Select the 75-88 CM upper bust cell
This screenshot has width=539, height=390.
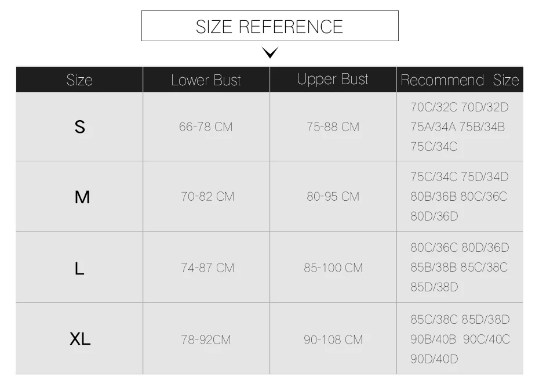(333, 127)
